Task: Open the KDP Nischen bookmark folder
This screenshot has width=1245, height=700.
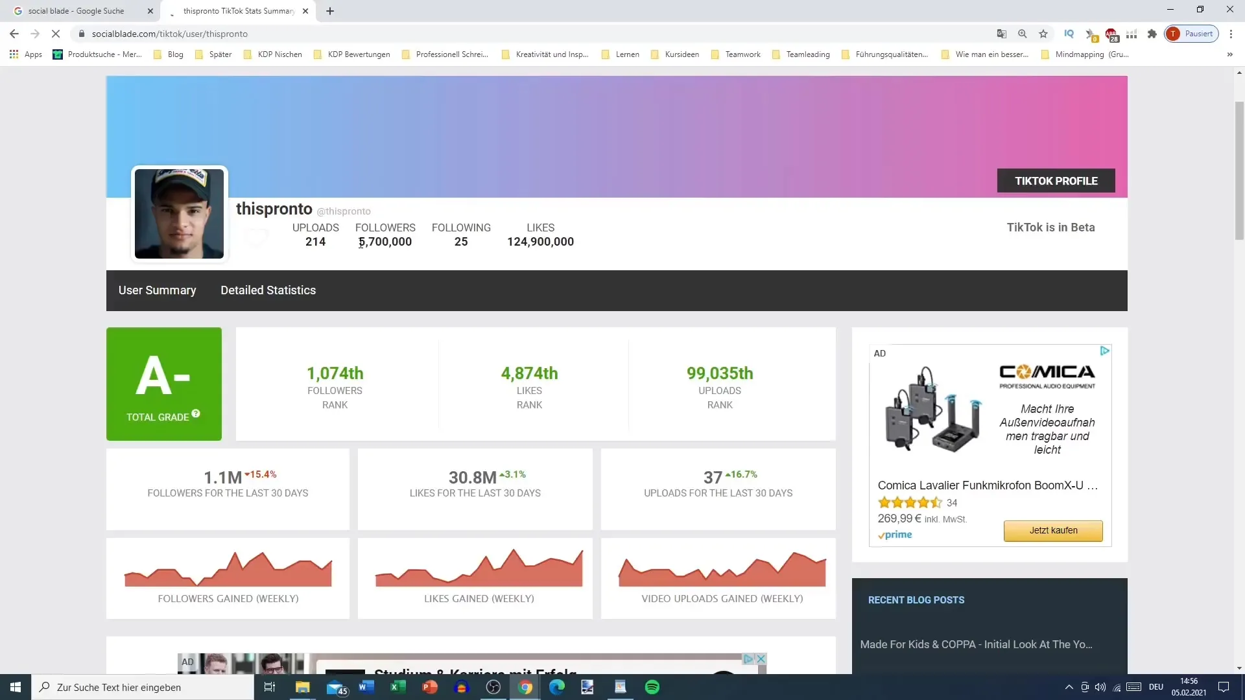Action: (273, 54)
